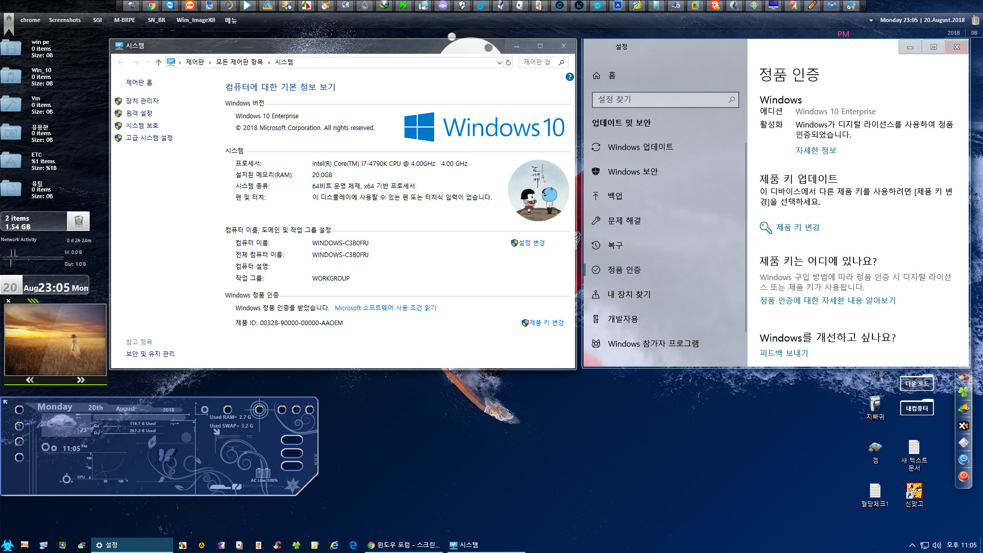Image resolution: width=983 pixels, height=553 pixels.
Task: Show hidden system tray icons
Action: click(x=912, y=545)
